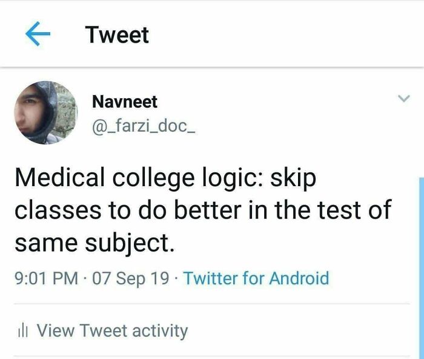Click the Tweet header title
The height and width of the screenshot is (359, 424).
tap(117, 35)
